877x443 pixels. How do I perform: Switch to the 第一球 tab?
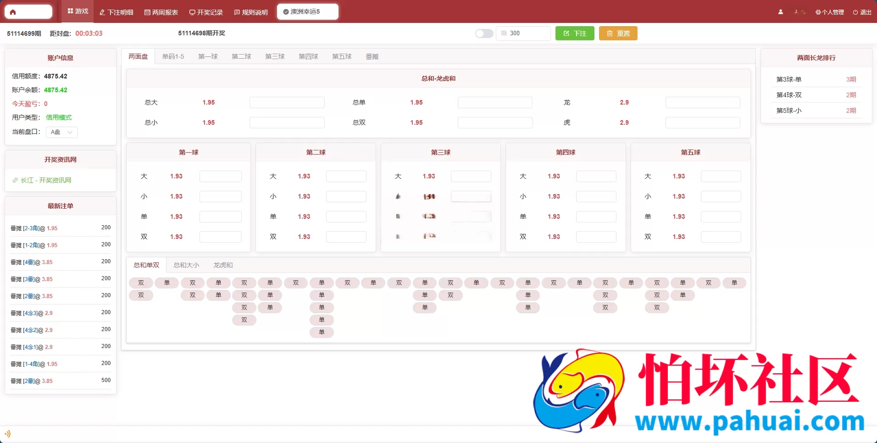click(208, 56)
